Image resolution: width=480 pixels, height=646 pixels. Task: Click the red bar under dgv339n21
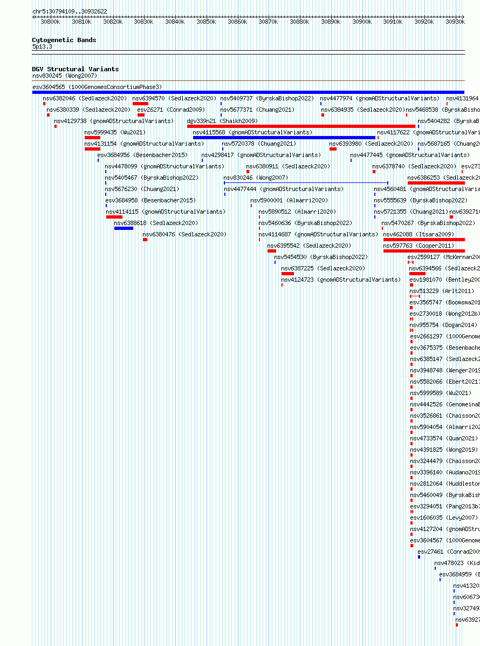[x=301, y=126]
